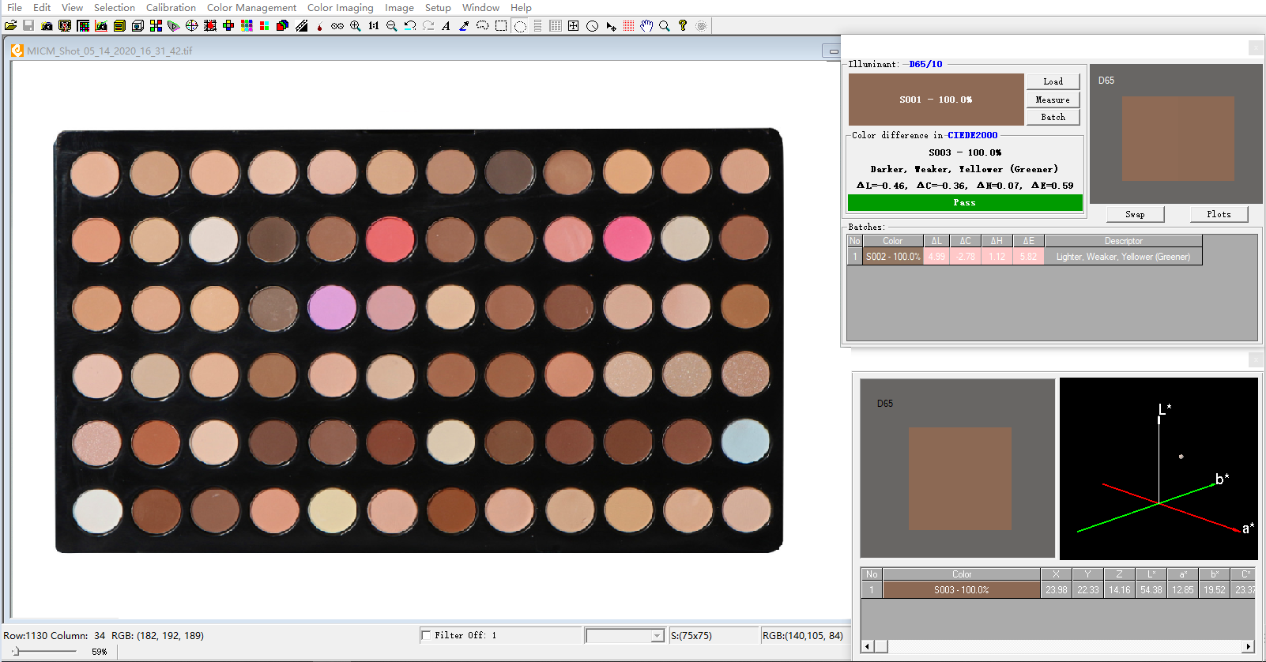Click the camera capture toolbar icon

click(47, 25)
